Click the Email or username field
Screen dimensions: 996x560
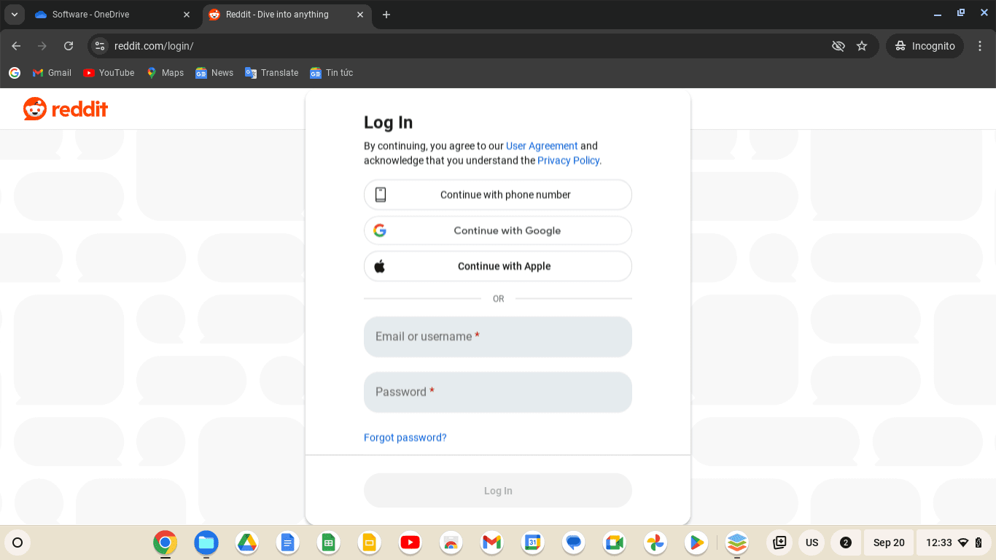[498, 336]
